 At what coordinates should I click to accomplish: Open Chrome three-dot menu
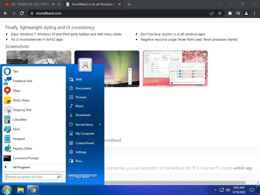[x=254, y=13]
